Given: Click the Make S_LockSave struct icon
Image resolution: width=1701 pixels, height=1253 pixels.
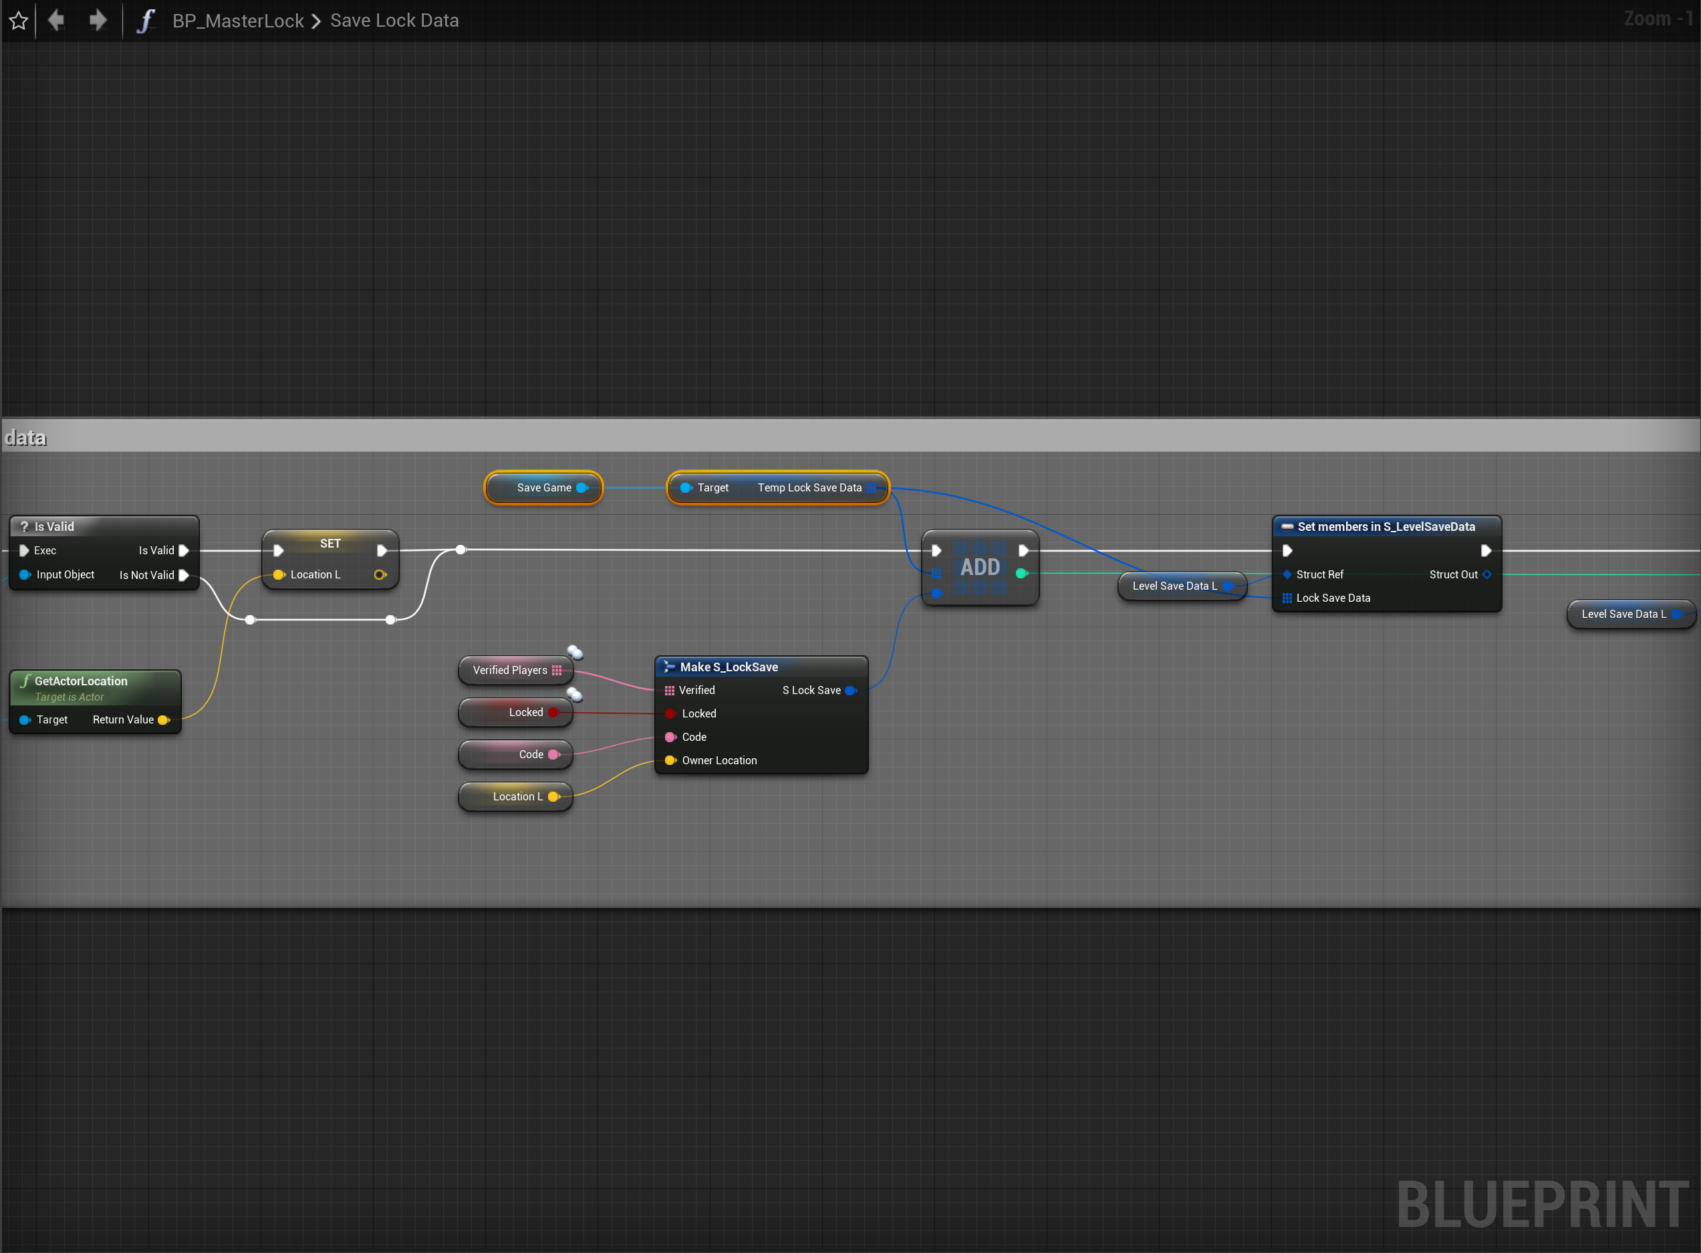Looking at the screenshot, I should 668,667.
